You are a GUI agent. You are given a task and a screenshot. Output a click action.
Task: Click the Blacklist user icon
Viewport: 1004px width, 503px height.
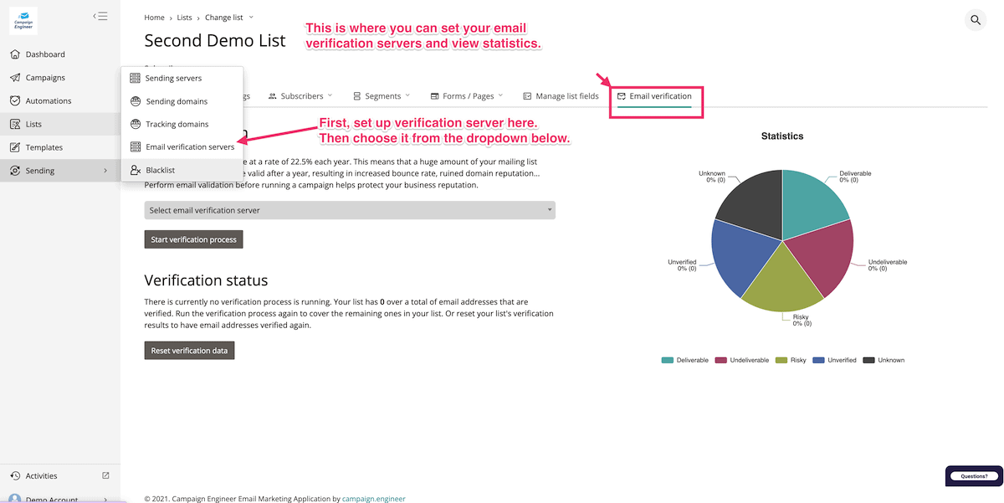[135, 170]
